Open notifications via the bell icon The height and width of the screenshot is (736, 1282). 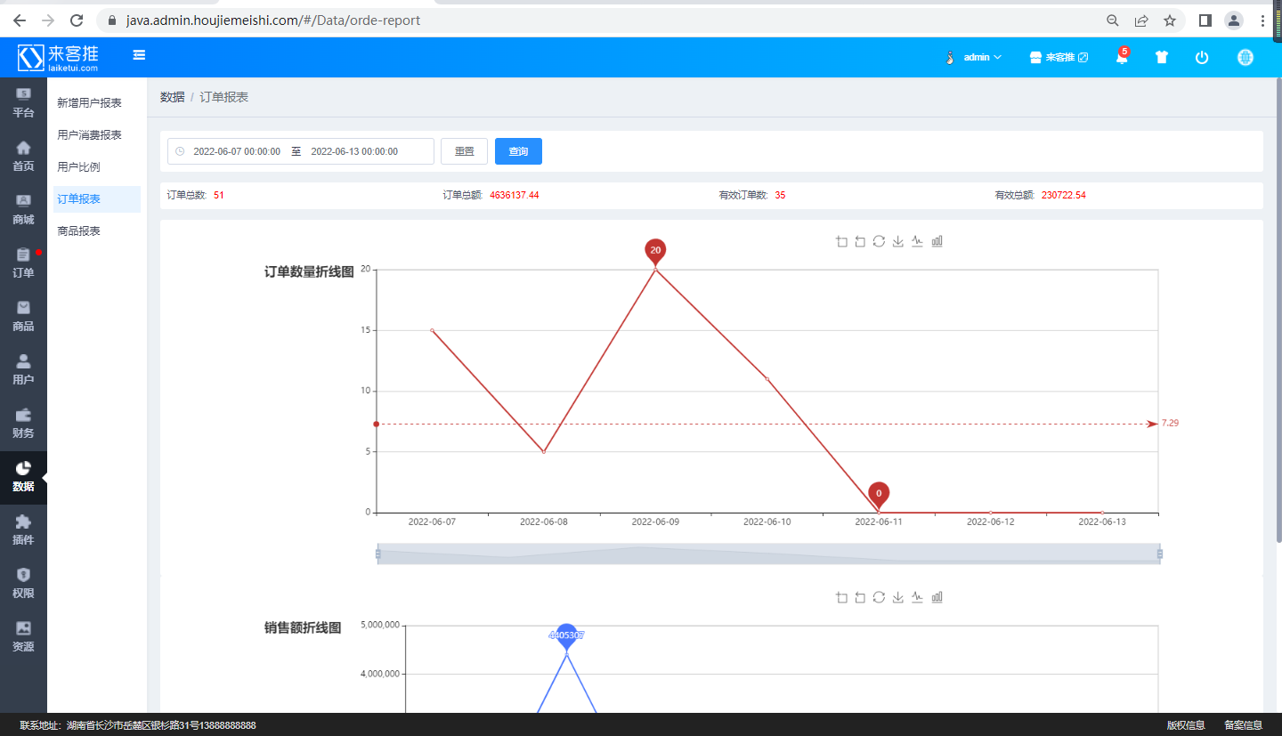pos(1122,57)
